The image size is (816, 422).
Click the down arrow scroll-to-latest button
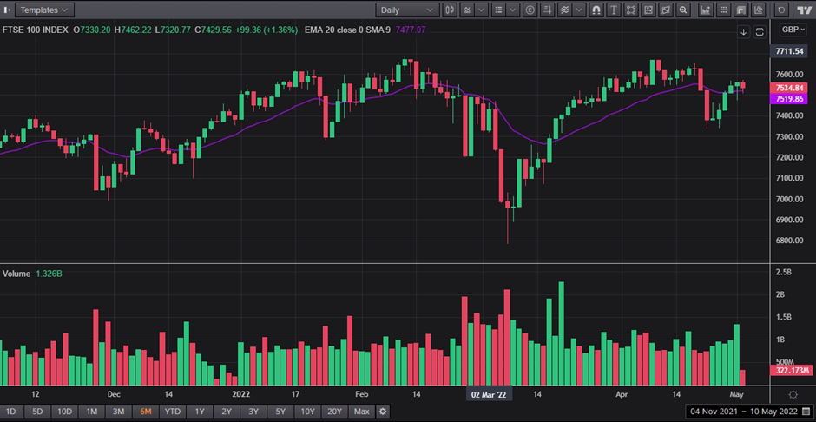744,32
